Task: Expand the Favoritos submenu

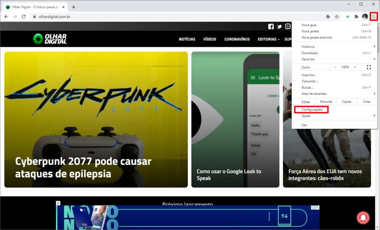Action: pos(335,59)
